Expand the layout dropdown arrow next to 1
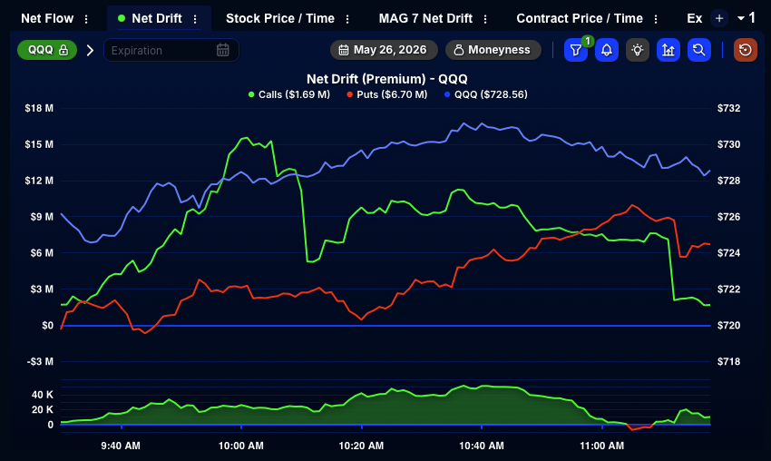The height and width of the screenshot is (461, 771). [741, 19]
